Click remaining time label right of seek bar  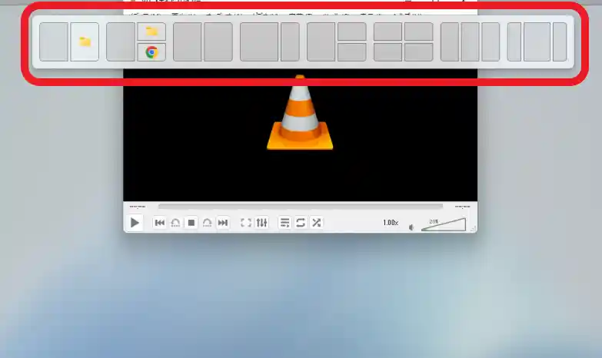[x=462, y=207]
